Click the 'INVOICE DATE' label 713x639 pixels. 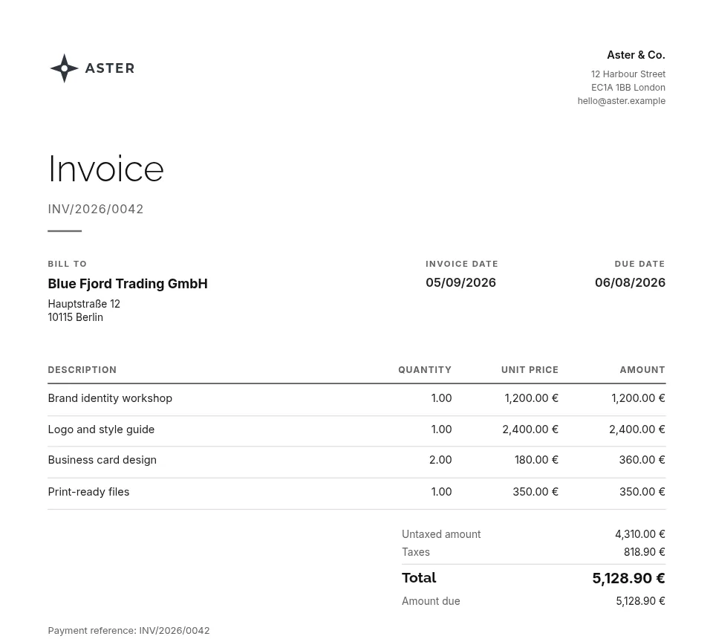pyautogui.click(x=461, y=264)
